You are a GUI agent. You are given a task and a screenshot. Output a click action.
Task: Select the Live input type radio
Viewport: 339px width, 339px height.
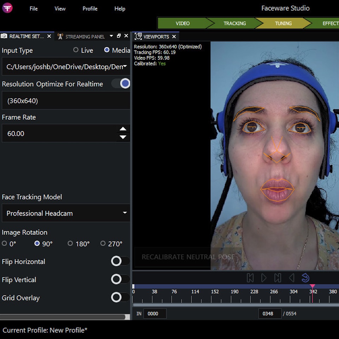[x=76, y=50]
